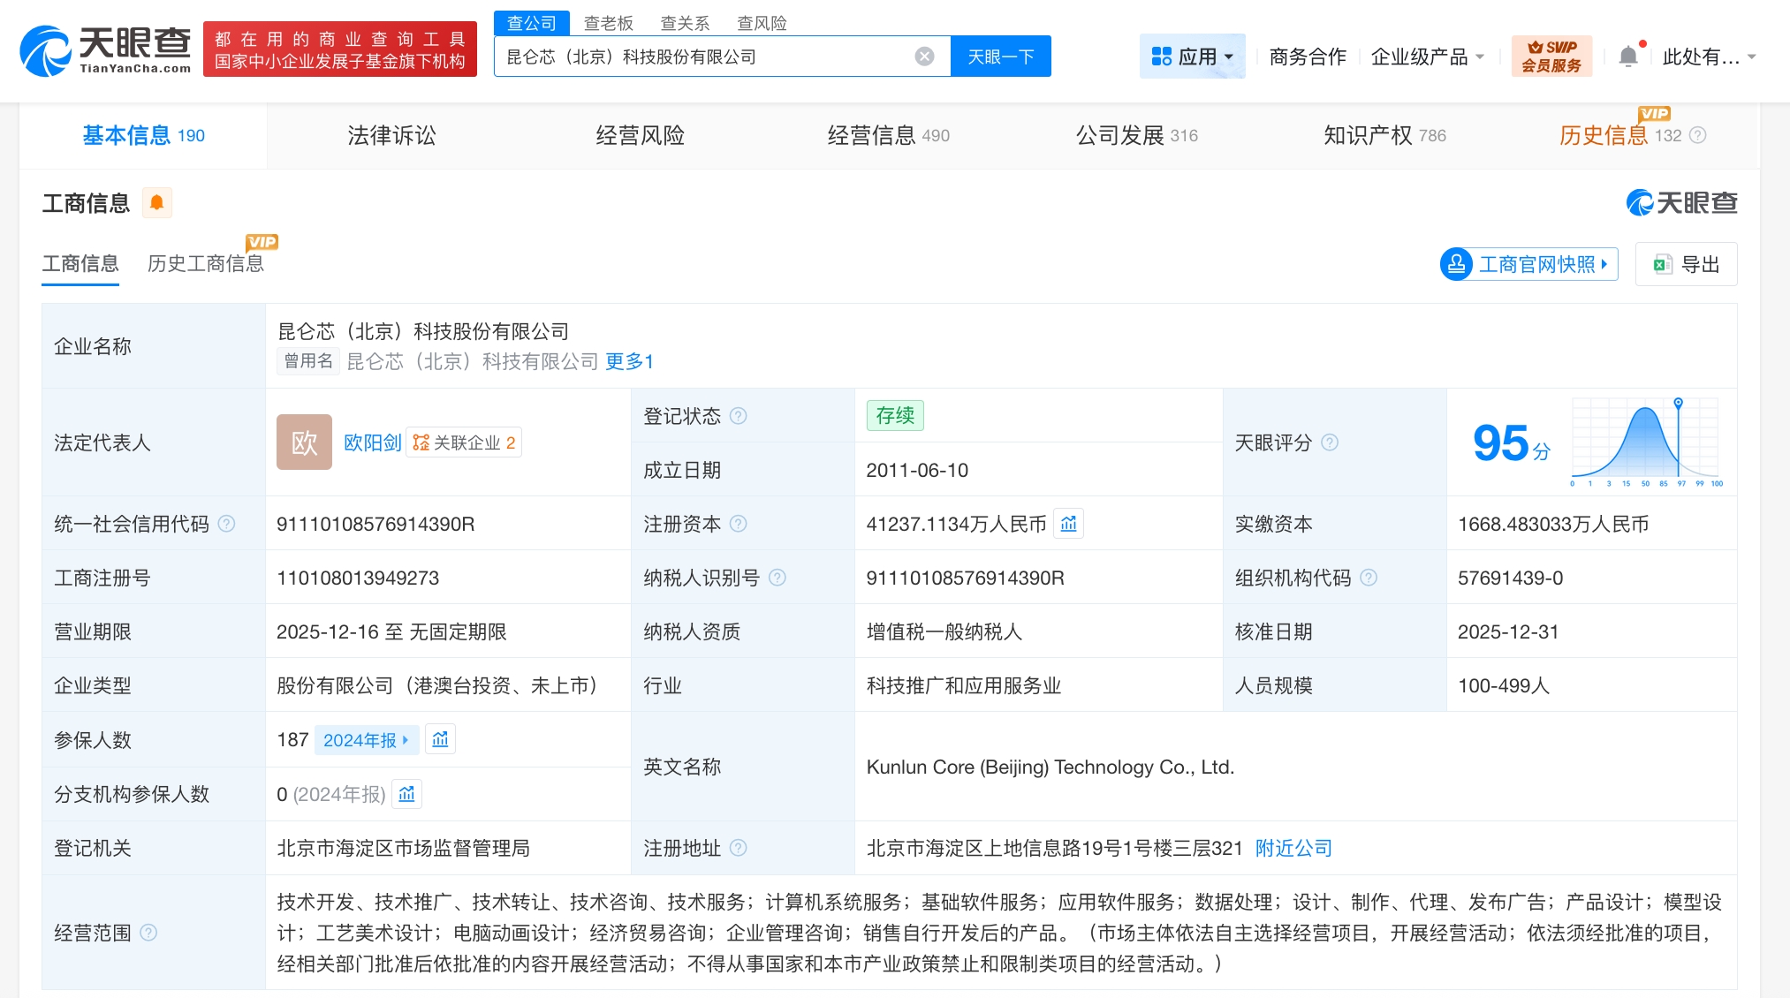Click the notification bell icon top right
This screenshot has height=998, width=1790.
1628,55
